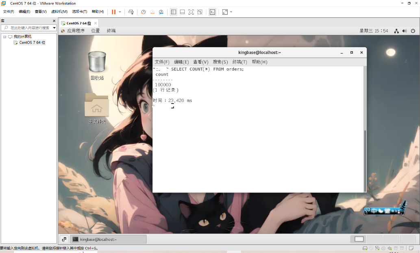The image size is (420, 253).
Task: Switch to the first workspace
Action: pos(359,239)
